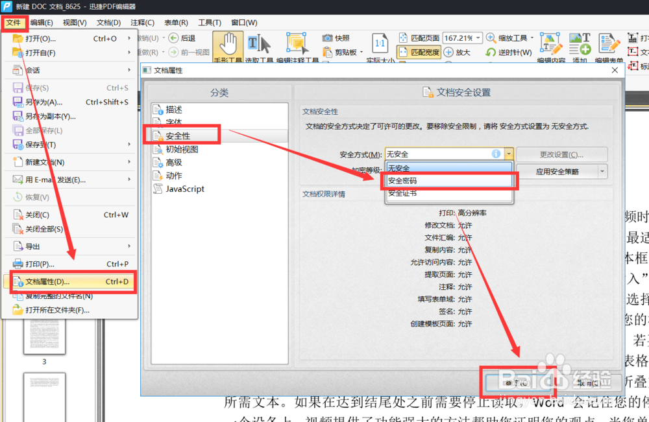Select Advanced (高级) category
Image resolution: width=649 pixels, height=422 pixels.
pyautogui.click(x=219, y=163)
